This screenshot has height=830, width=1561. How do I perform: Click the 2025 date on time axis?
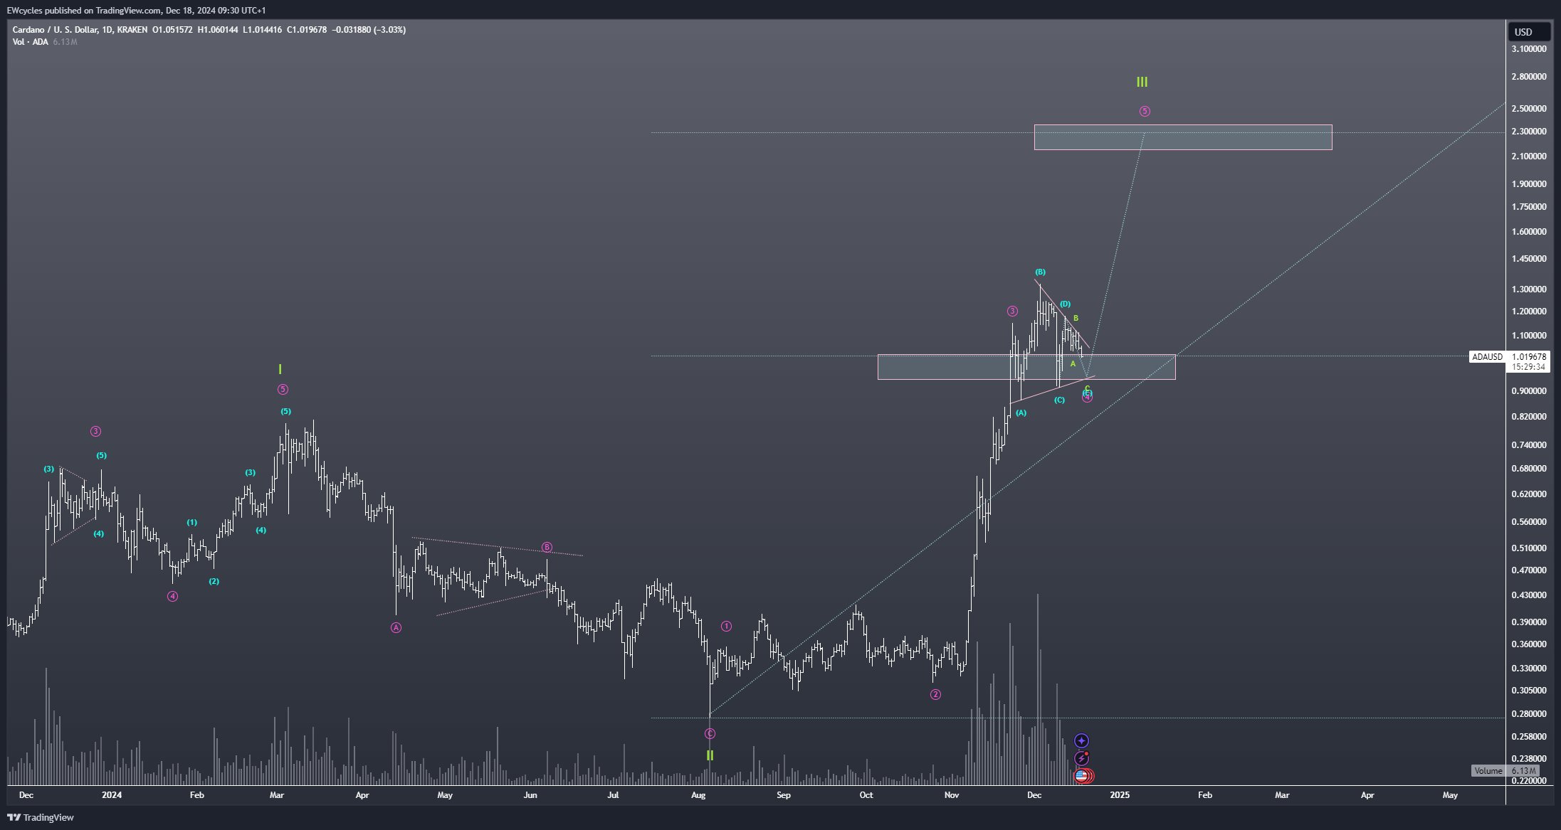tap(1119, 795)
